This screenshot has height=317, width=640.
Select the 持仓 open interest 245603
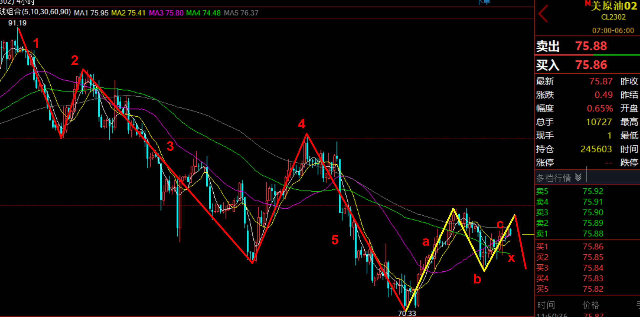(x=596, y=149)
